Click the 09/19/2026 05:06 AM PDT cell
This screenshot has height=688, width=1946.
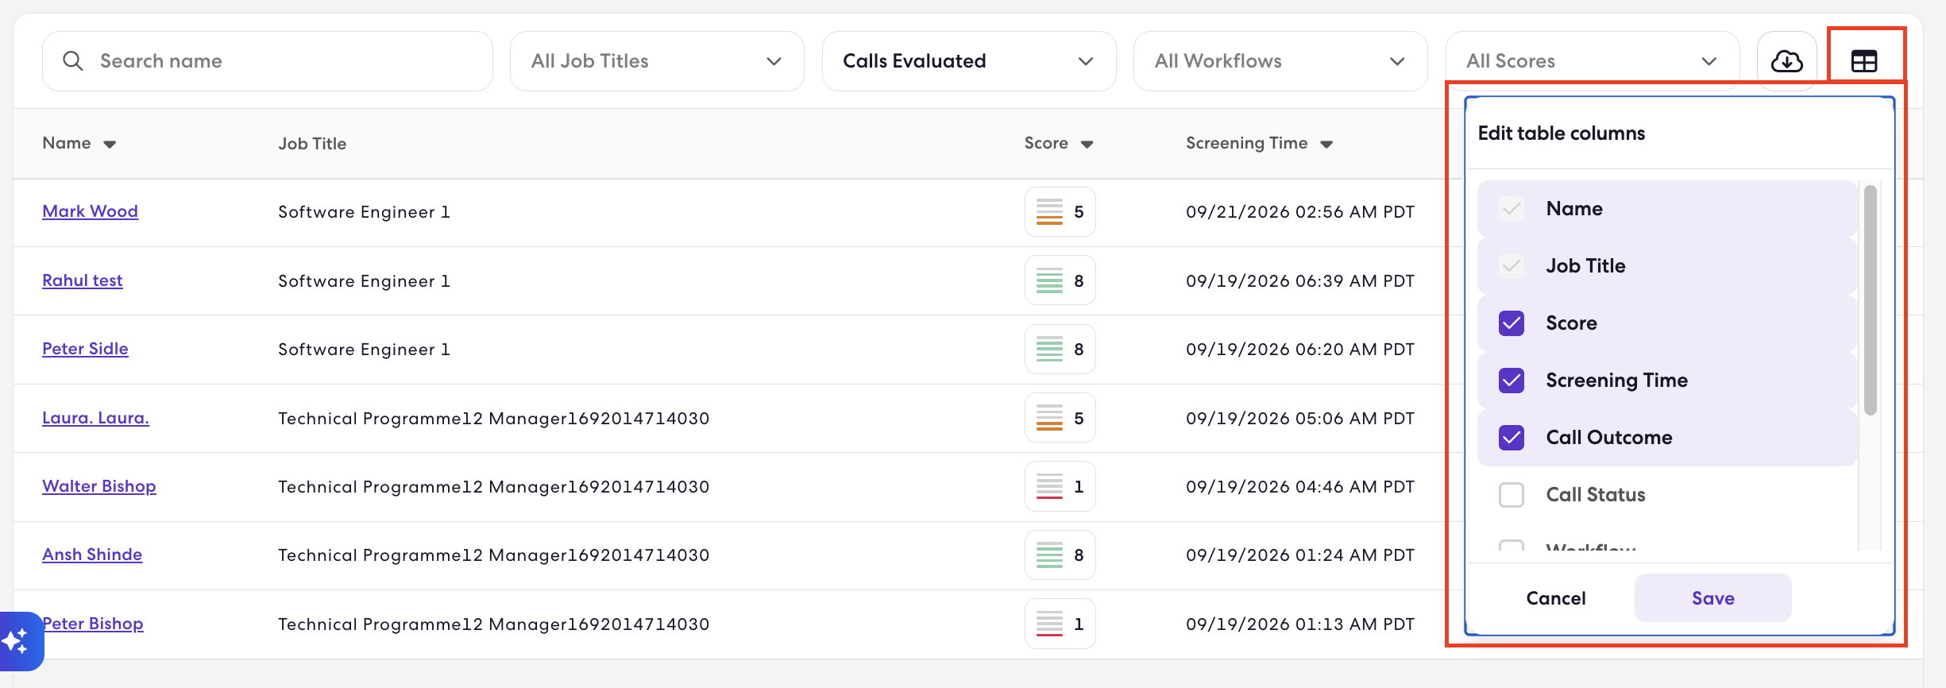1300,419
